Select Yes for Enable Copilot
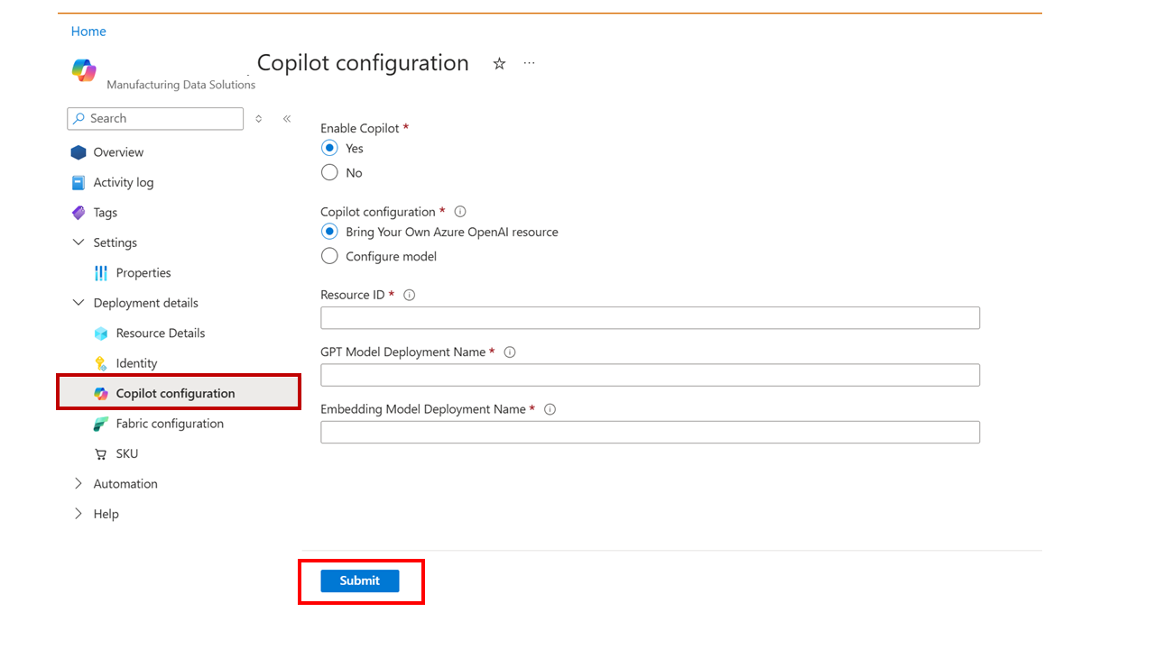This screenshot has width=1155, height=649. (x=330, y=148)
